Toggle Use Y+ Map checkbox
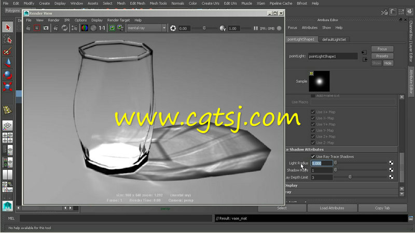This screenshot has width=415, height=233. click(313, 124)
